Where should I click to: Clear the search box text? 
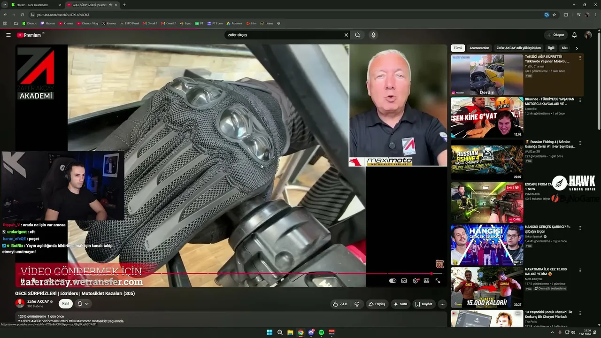point(346,35)
